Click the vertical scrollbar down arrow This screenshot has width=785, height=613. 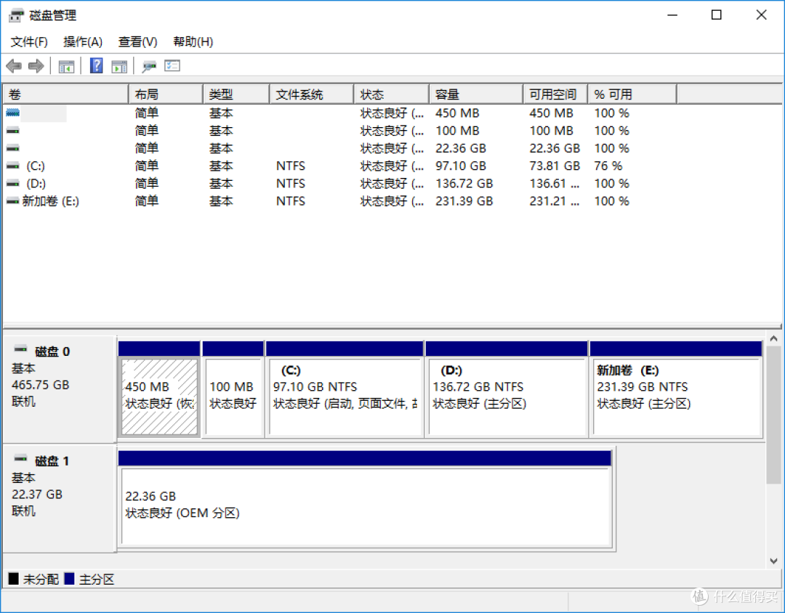pyautogui.click(x=773, y=561)
